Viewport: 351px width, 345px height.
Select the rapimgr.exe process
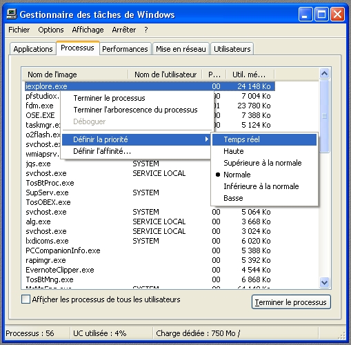tap(46, 260)
